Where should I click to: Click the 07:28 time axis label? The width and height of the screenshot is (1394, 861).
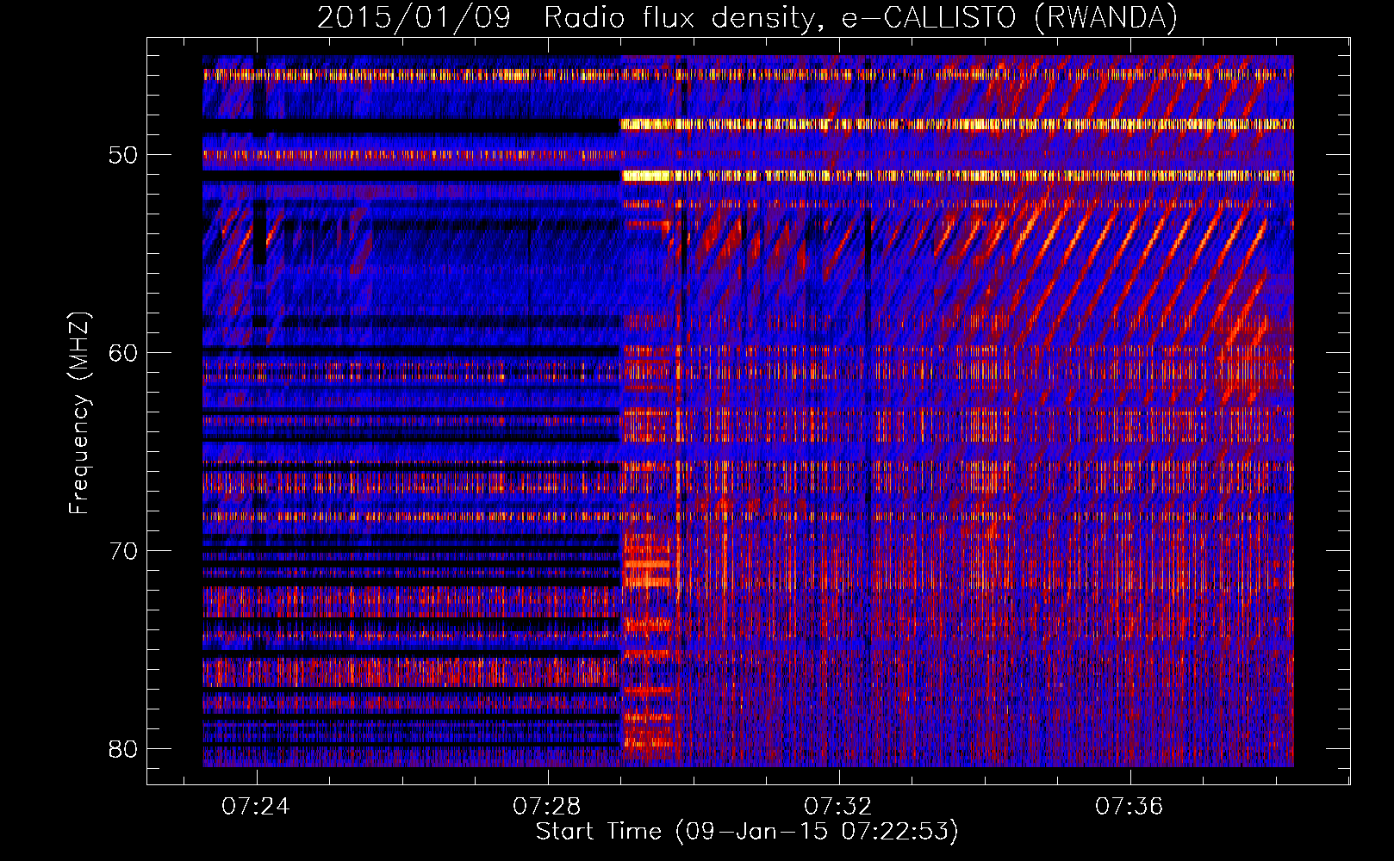coord(547,807)
